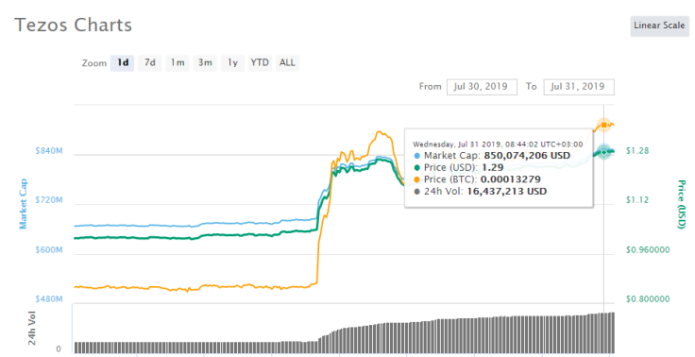Click tooltip 24h Vol 16,437,213 USD

pos(507,192)
